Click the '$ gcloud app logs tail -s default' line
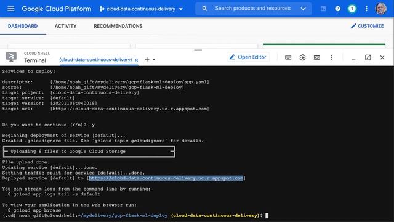The width and height of the screenshot is (394, 222). click(54, 194)
